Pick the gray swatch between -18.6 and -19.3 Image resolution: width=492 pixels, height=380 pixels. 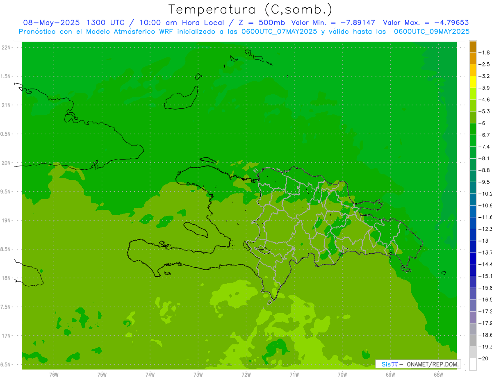point(473,341)
